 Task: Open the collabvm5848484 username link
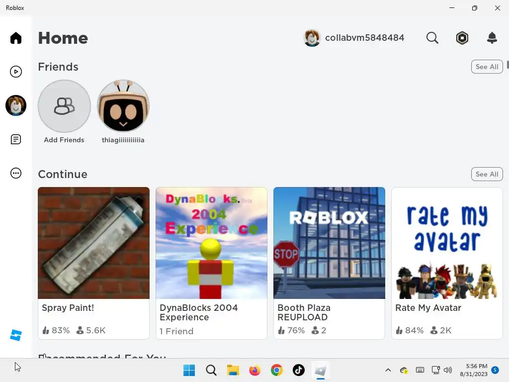click(364, 38)
